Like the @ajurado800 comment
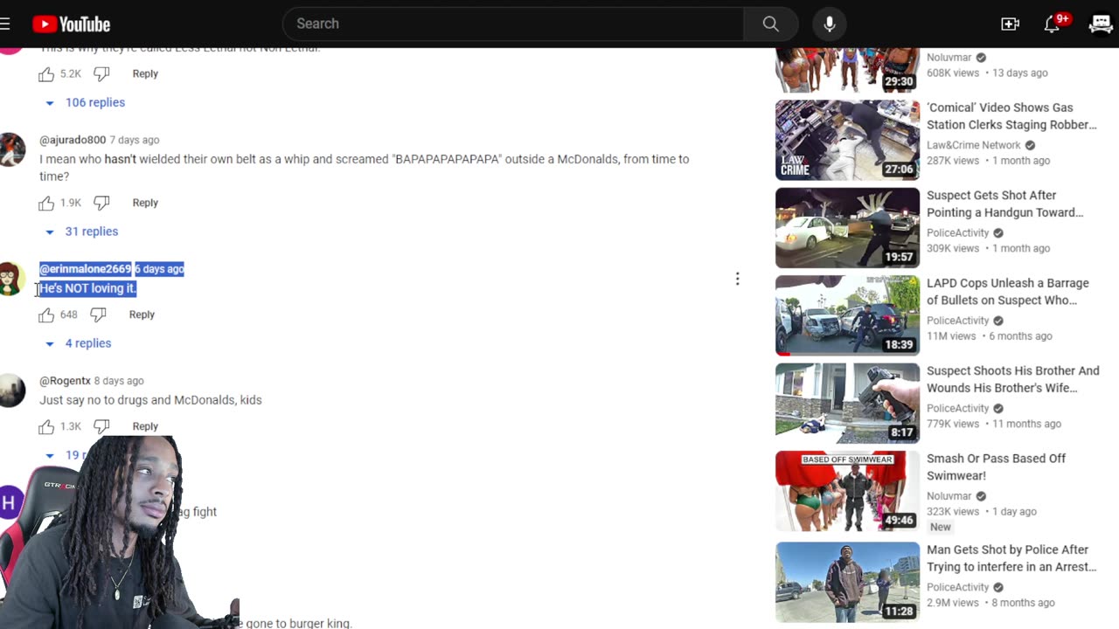The height and width of the screenshot is (629, 1119). [46, 203]
